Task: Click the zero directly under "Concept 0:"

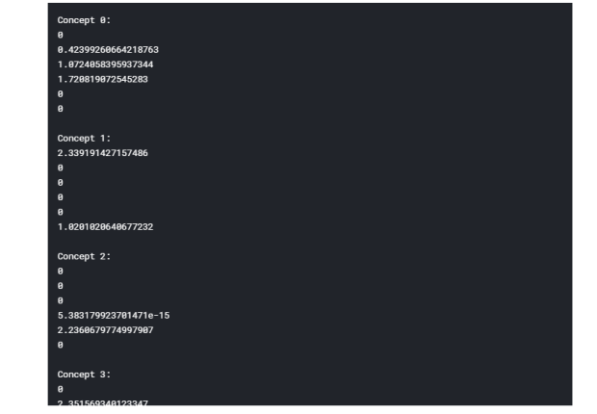Action: (61, 35)
